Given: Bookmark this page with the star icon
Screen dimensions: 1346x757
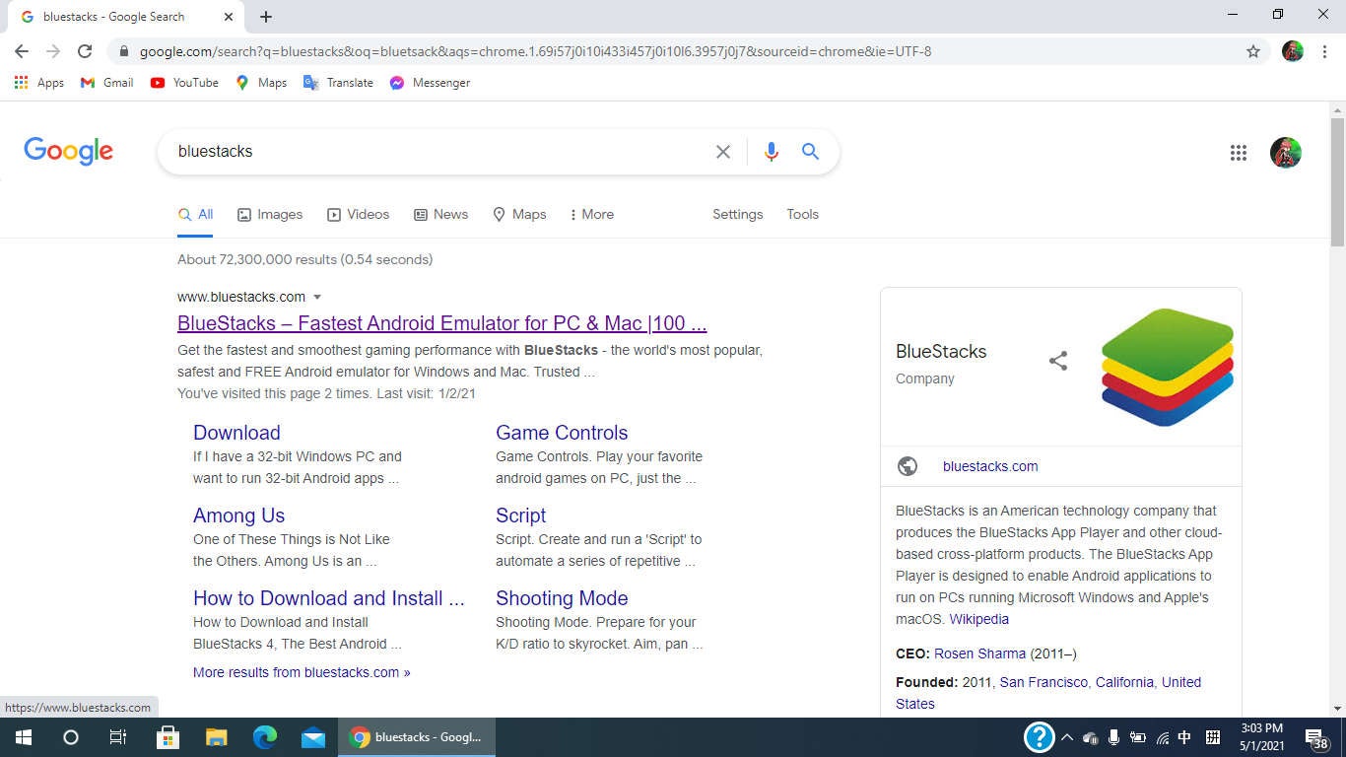Looking at the screenshot, I should 1252,51.
